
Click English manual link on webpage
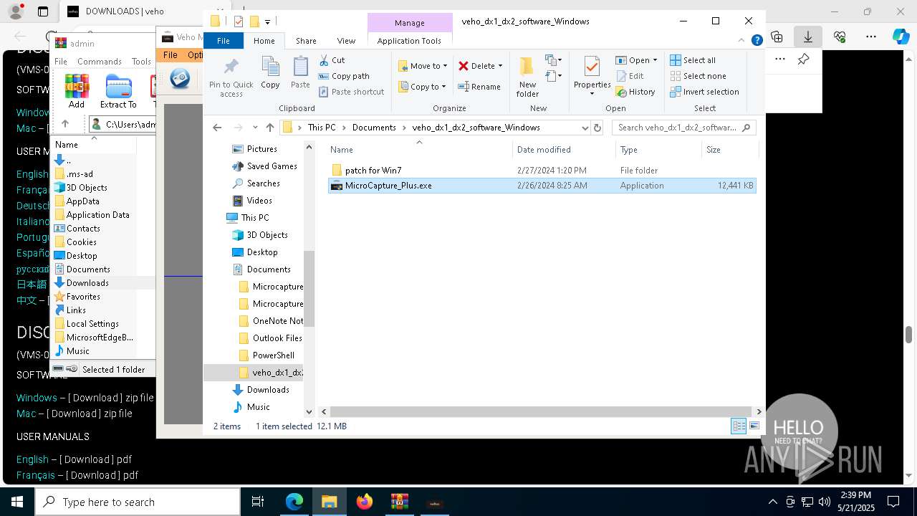click(x=32, y=459)
